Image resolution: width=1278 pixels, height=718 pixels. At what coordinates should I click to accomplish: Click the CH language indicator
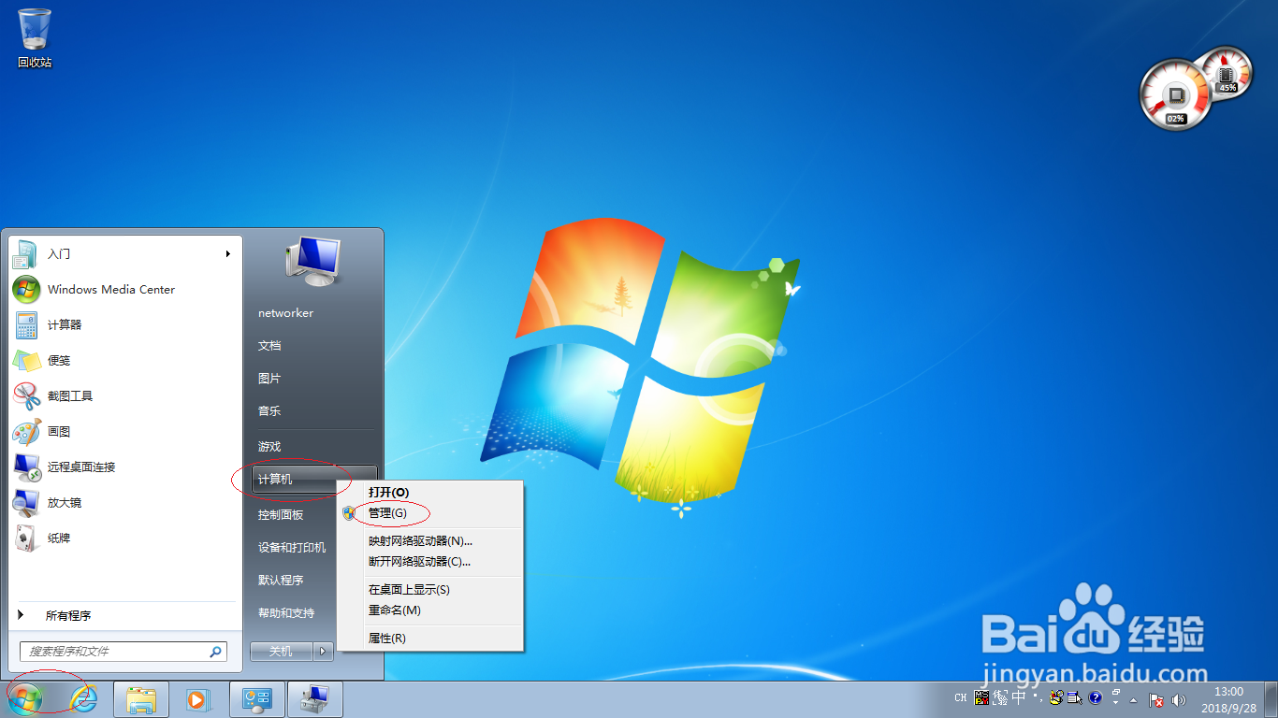pos(961,698)
